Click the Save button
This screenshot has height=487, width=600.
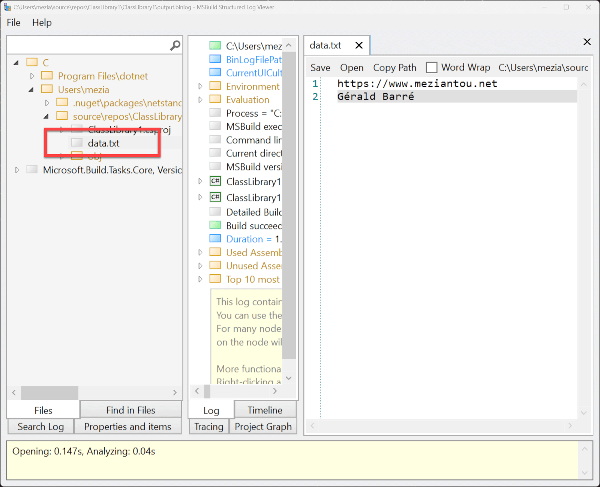click(x=320, y=68)
